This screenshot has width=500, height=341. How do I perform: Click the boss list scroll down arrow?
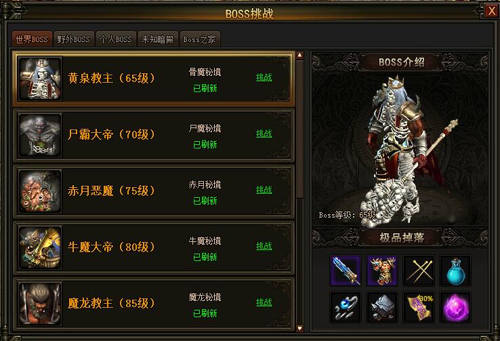[299, 328]
